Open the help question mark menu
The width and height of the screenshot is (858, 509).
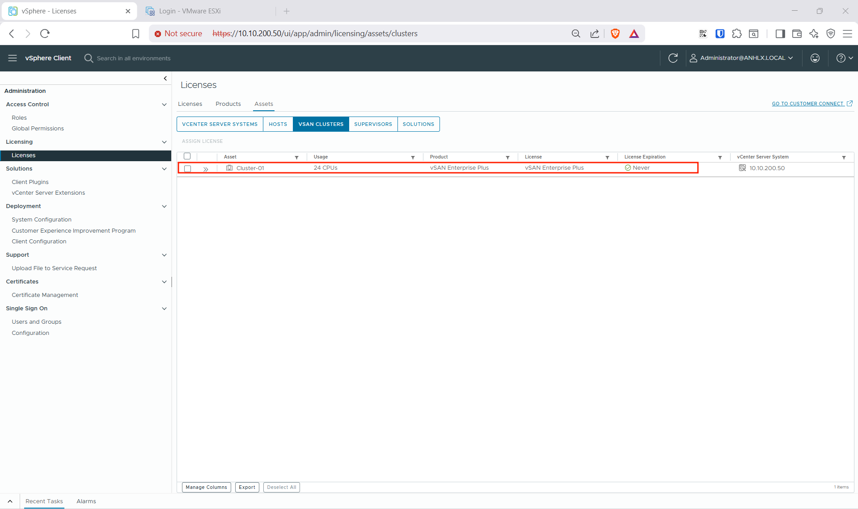(845, 58)
